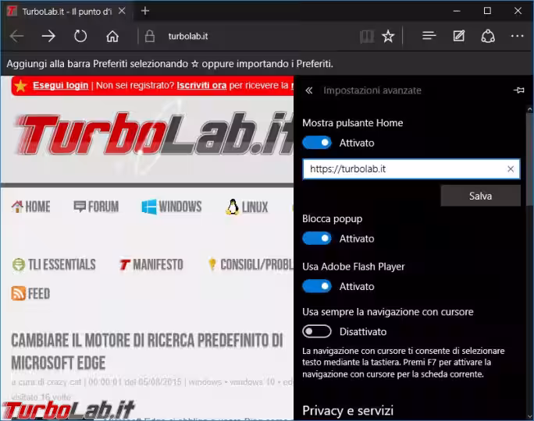This screenshot has height=421, width=534.
Task: Close the TurboLab.it tab
Action: point(122,11)
